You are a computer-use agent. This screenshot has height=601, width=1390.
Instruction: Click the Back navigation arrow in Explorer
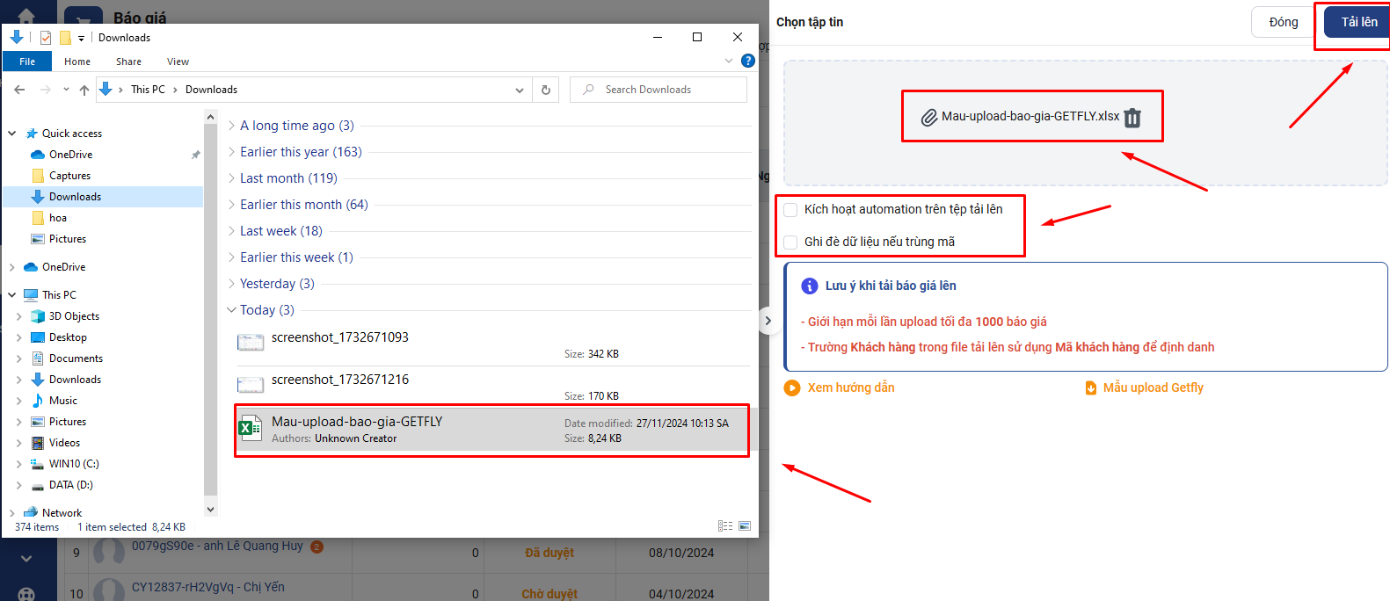pos(19,90)
